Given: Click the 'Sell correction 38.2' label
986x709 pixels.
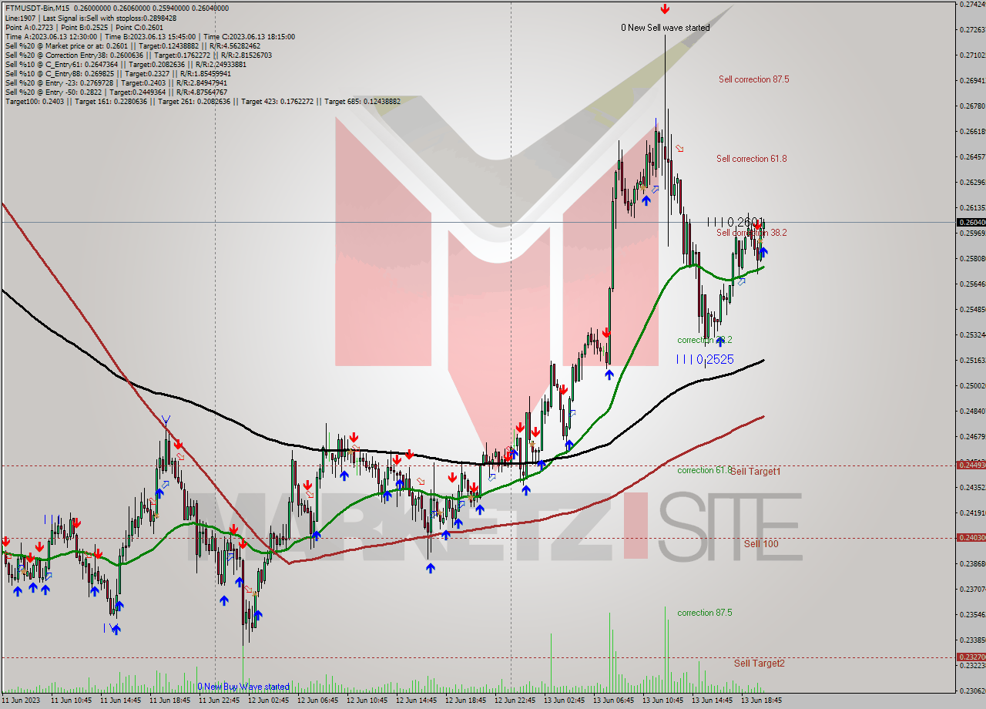Looking at the screenshot, I should point(751,233).
